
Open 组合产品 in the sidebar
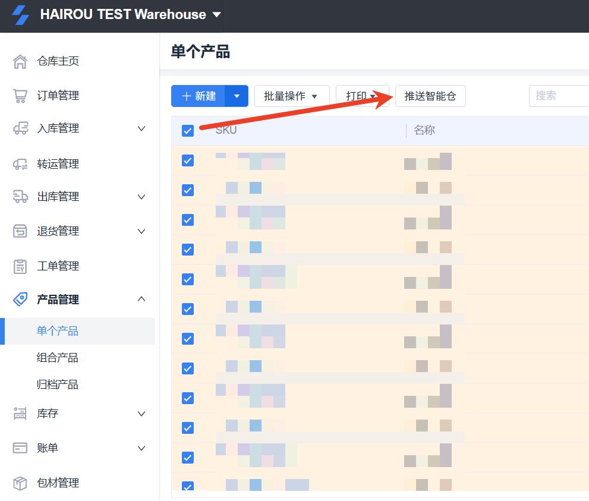[58, 358]
